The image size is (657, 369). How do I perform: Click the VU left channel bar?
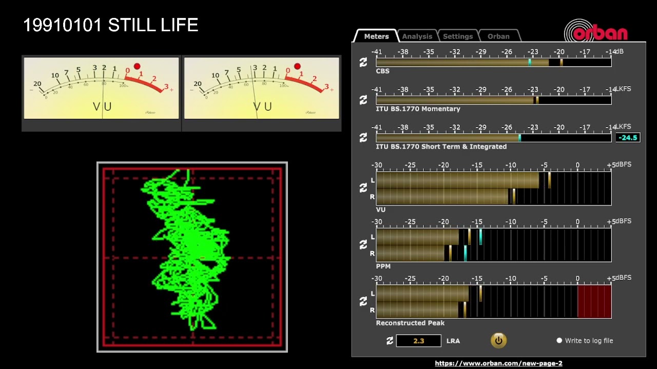[x=494, y=180]
